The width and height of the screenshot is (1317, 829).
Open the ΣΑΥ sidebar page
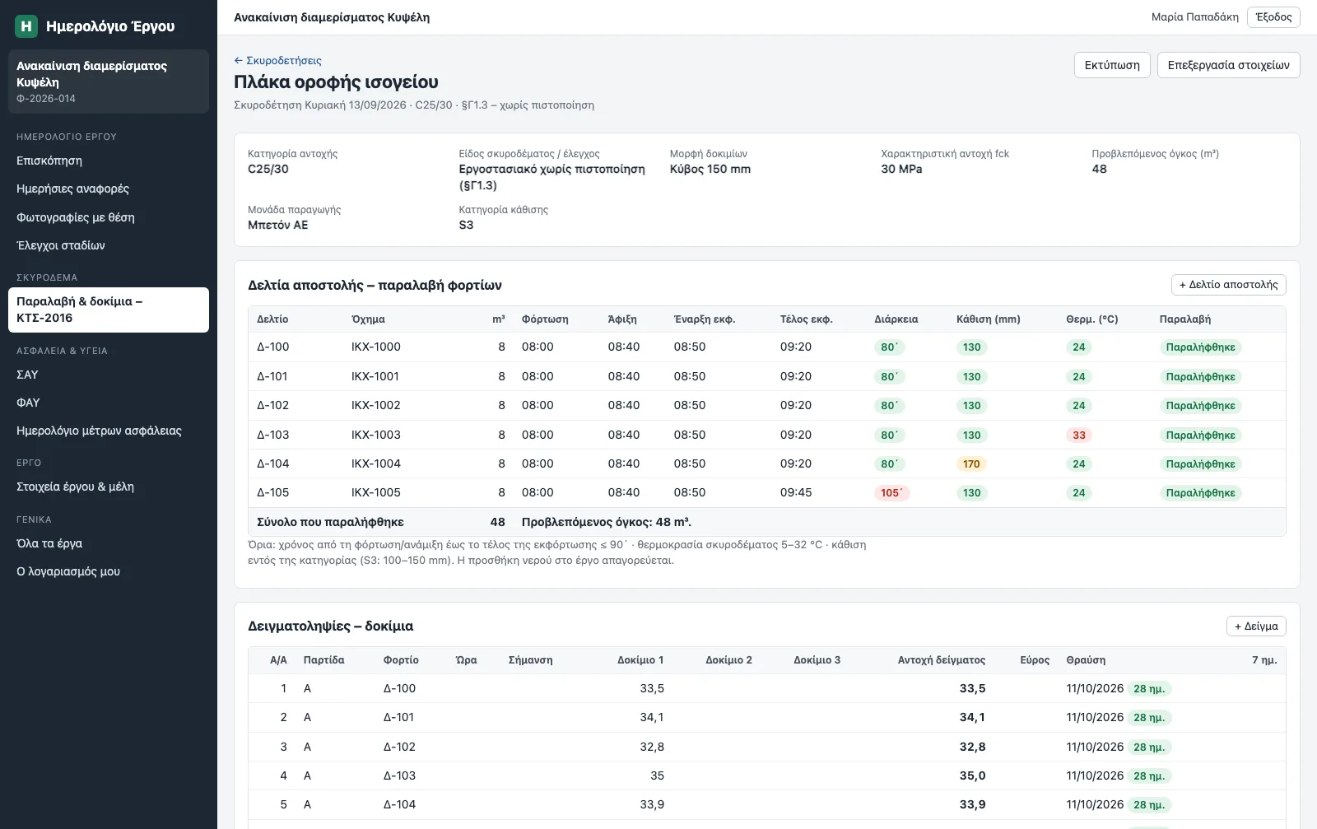click(109, 375)
